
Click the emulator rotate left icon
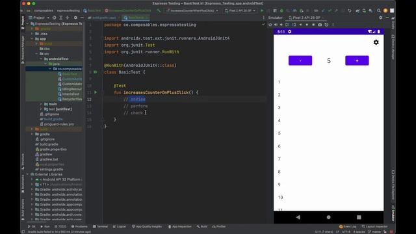click(287, 25)
